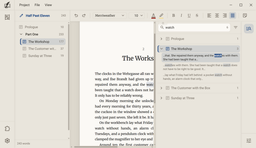Screen dimensions: 256x148
Task: Open first result 'watches with them' snippet
Action: 201,57
